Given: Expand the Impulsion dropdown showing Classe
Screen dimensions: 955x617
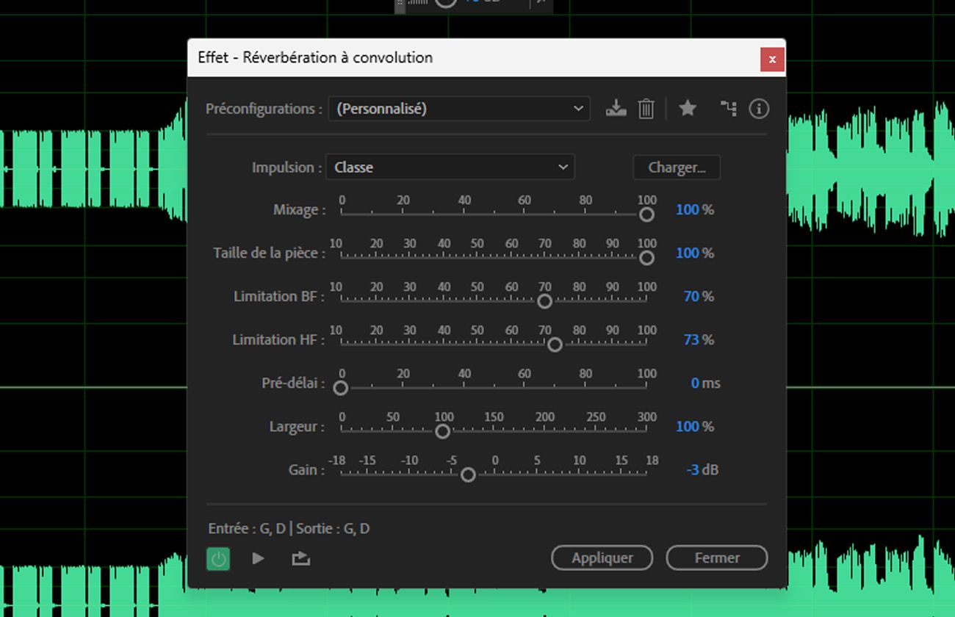Looking at the screenshot, I should click(450, 167).
